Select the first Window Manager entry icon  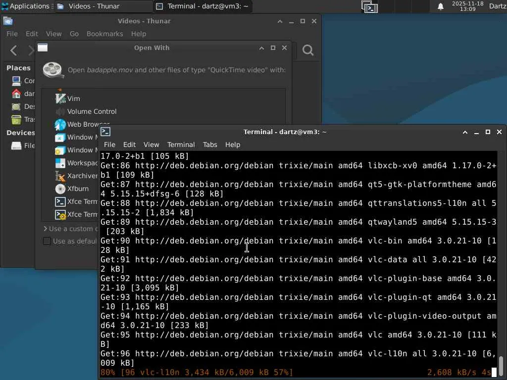pyautogui.click(x=60, y=138)
